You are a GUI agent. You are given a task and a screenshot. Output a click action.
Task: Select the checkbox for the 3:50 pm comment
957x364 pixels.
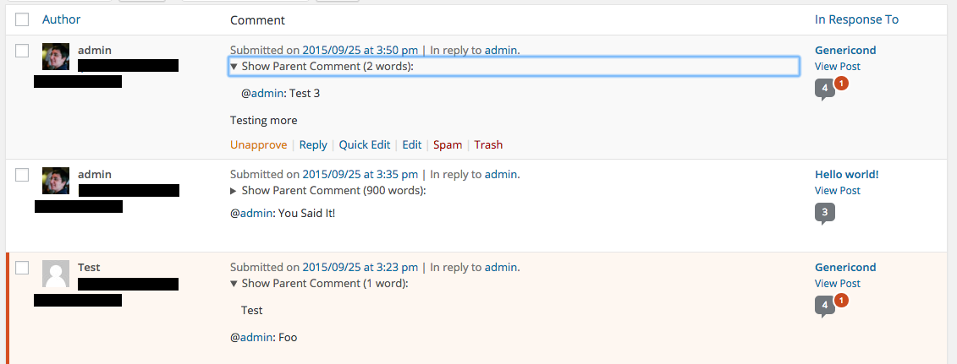[22, 51]
